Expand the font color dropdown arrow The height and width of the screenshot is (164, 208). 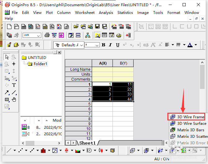196,45
